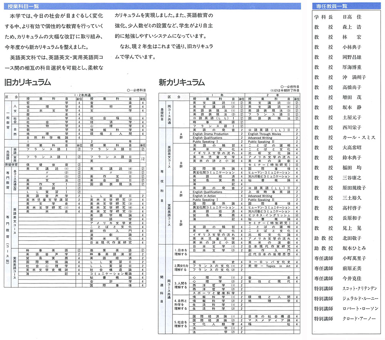Select professor 小林典子 in the list
Viewport: 385px width, 340px height.
coord(352,47)
